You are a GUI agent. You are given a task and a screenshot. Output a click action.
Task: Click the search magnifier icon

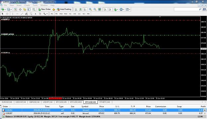click(x=200, y=9)
